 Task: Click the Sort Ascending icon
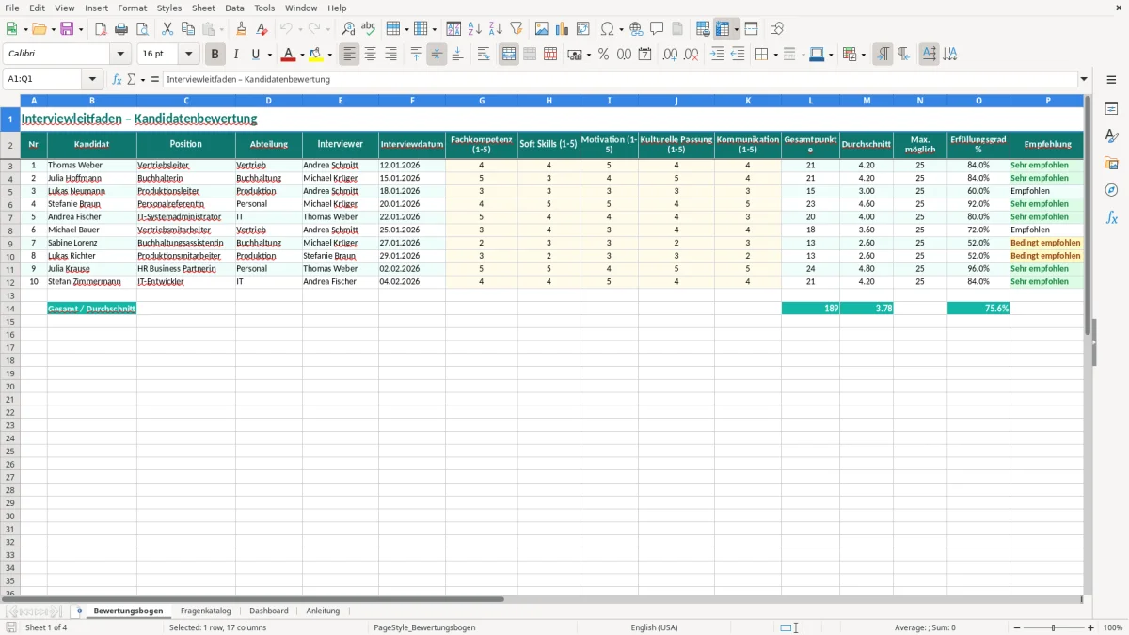pos(475,29)
